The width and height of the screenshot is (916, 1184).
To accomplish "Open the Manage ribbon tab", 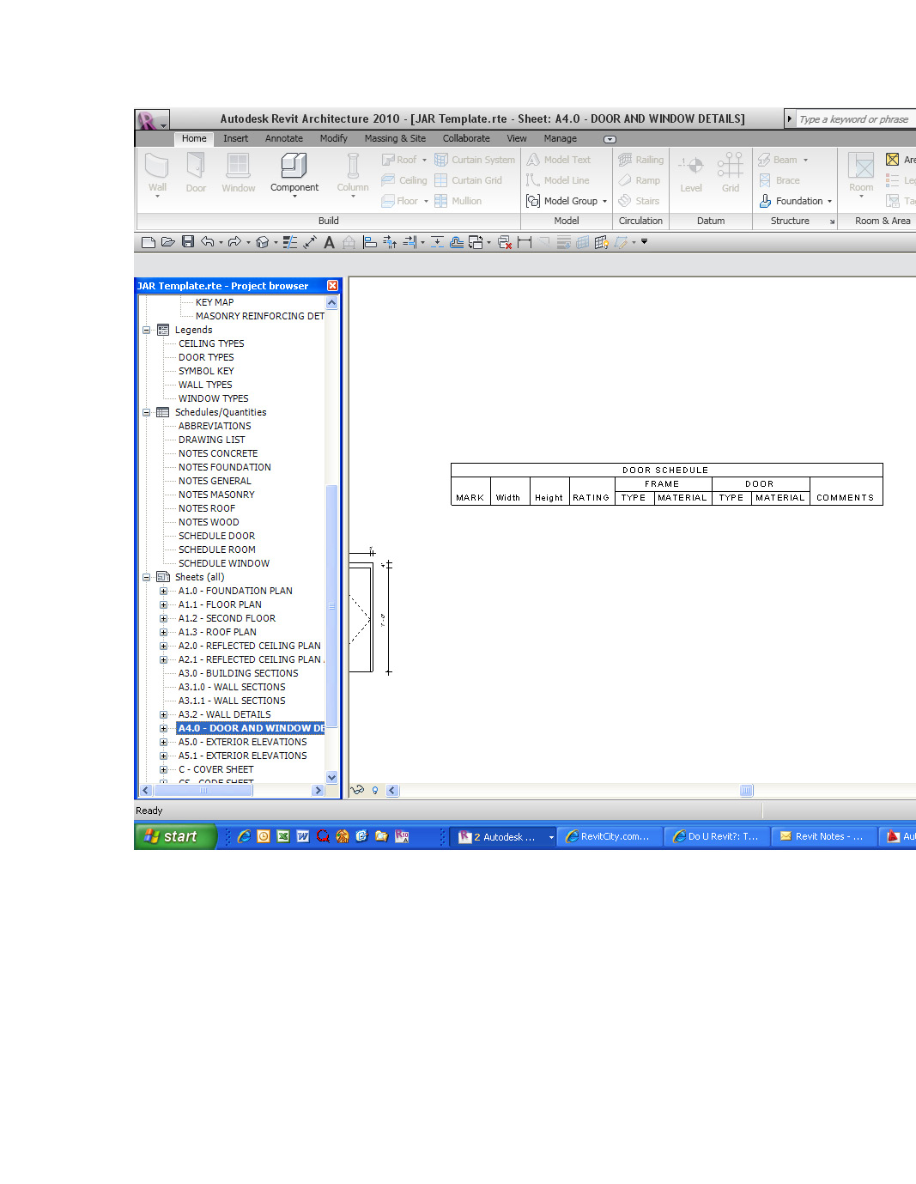I will 560,138.
